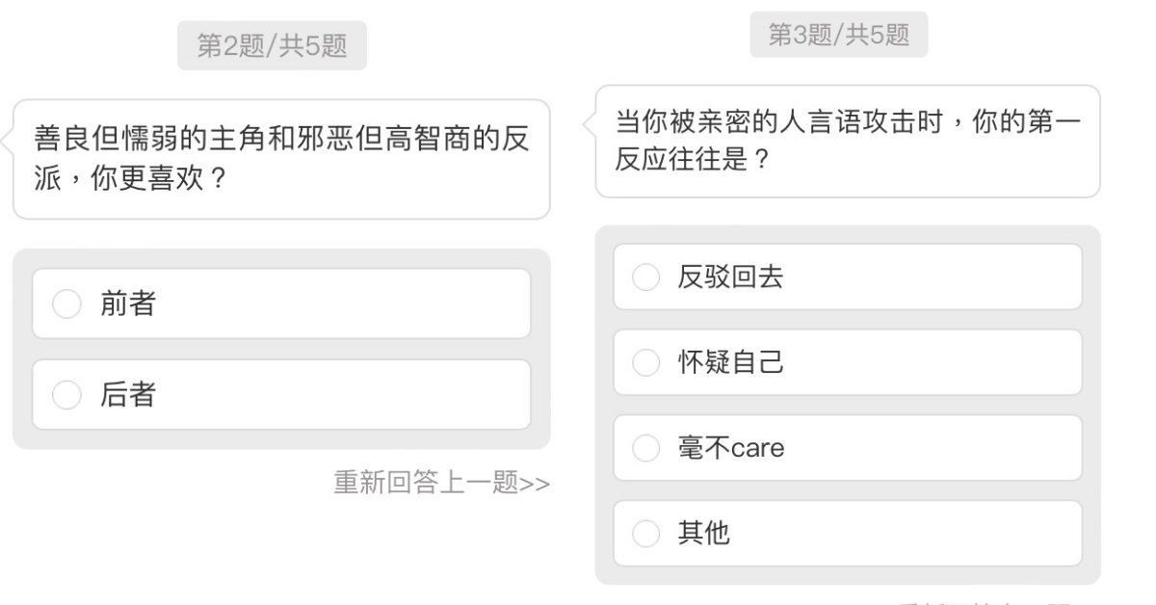This screenshot has width=1156, height=605.
Task: Pick the 怀疑自己 radio circle
Action: (644, 362)
